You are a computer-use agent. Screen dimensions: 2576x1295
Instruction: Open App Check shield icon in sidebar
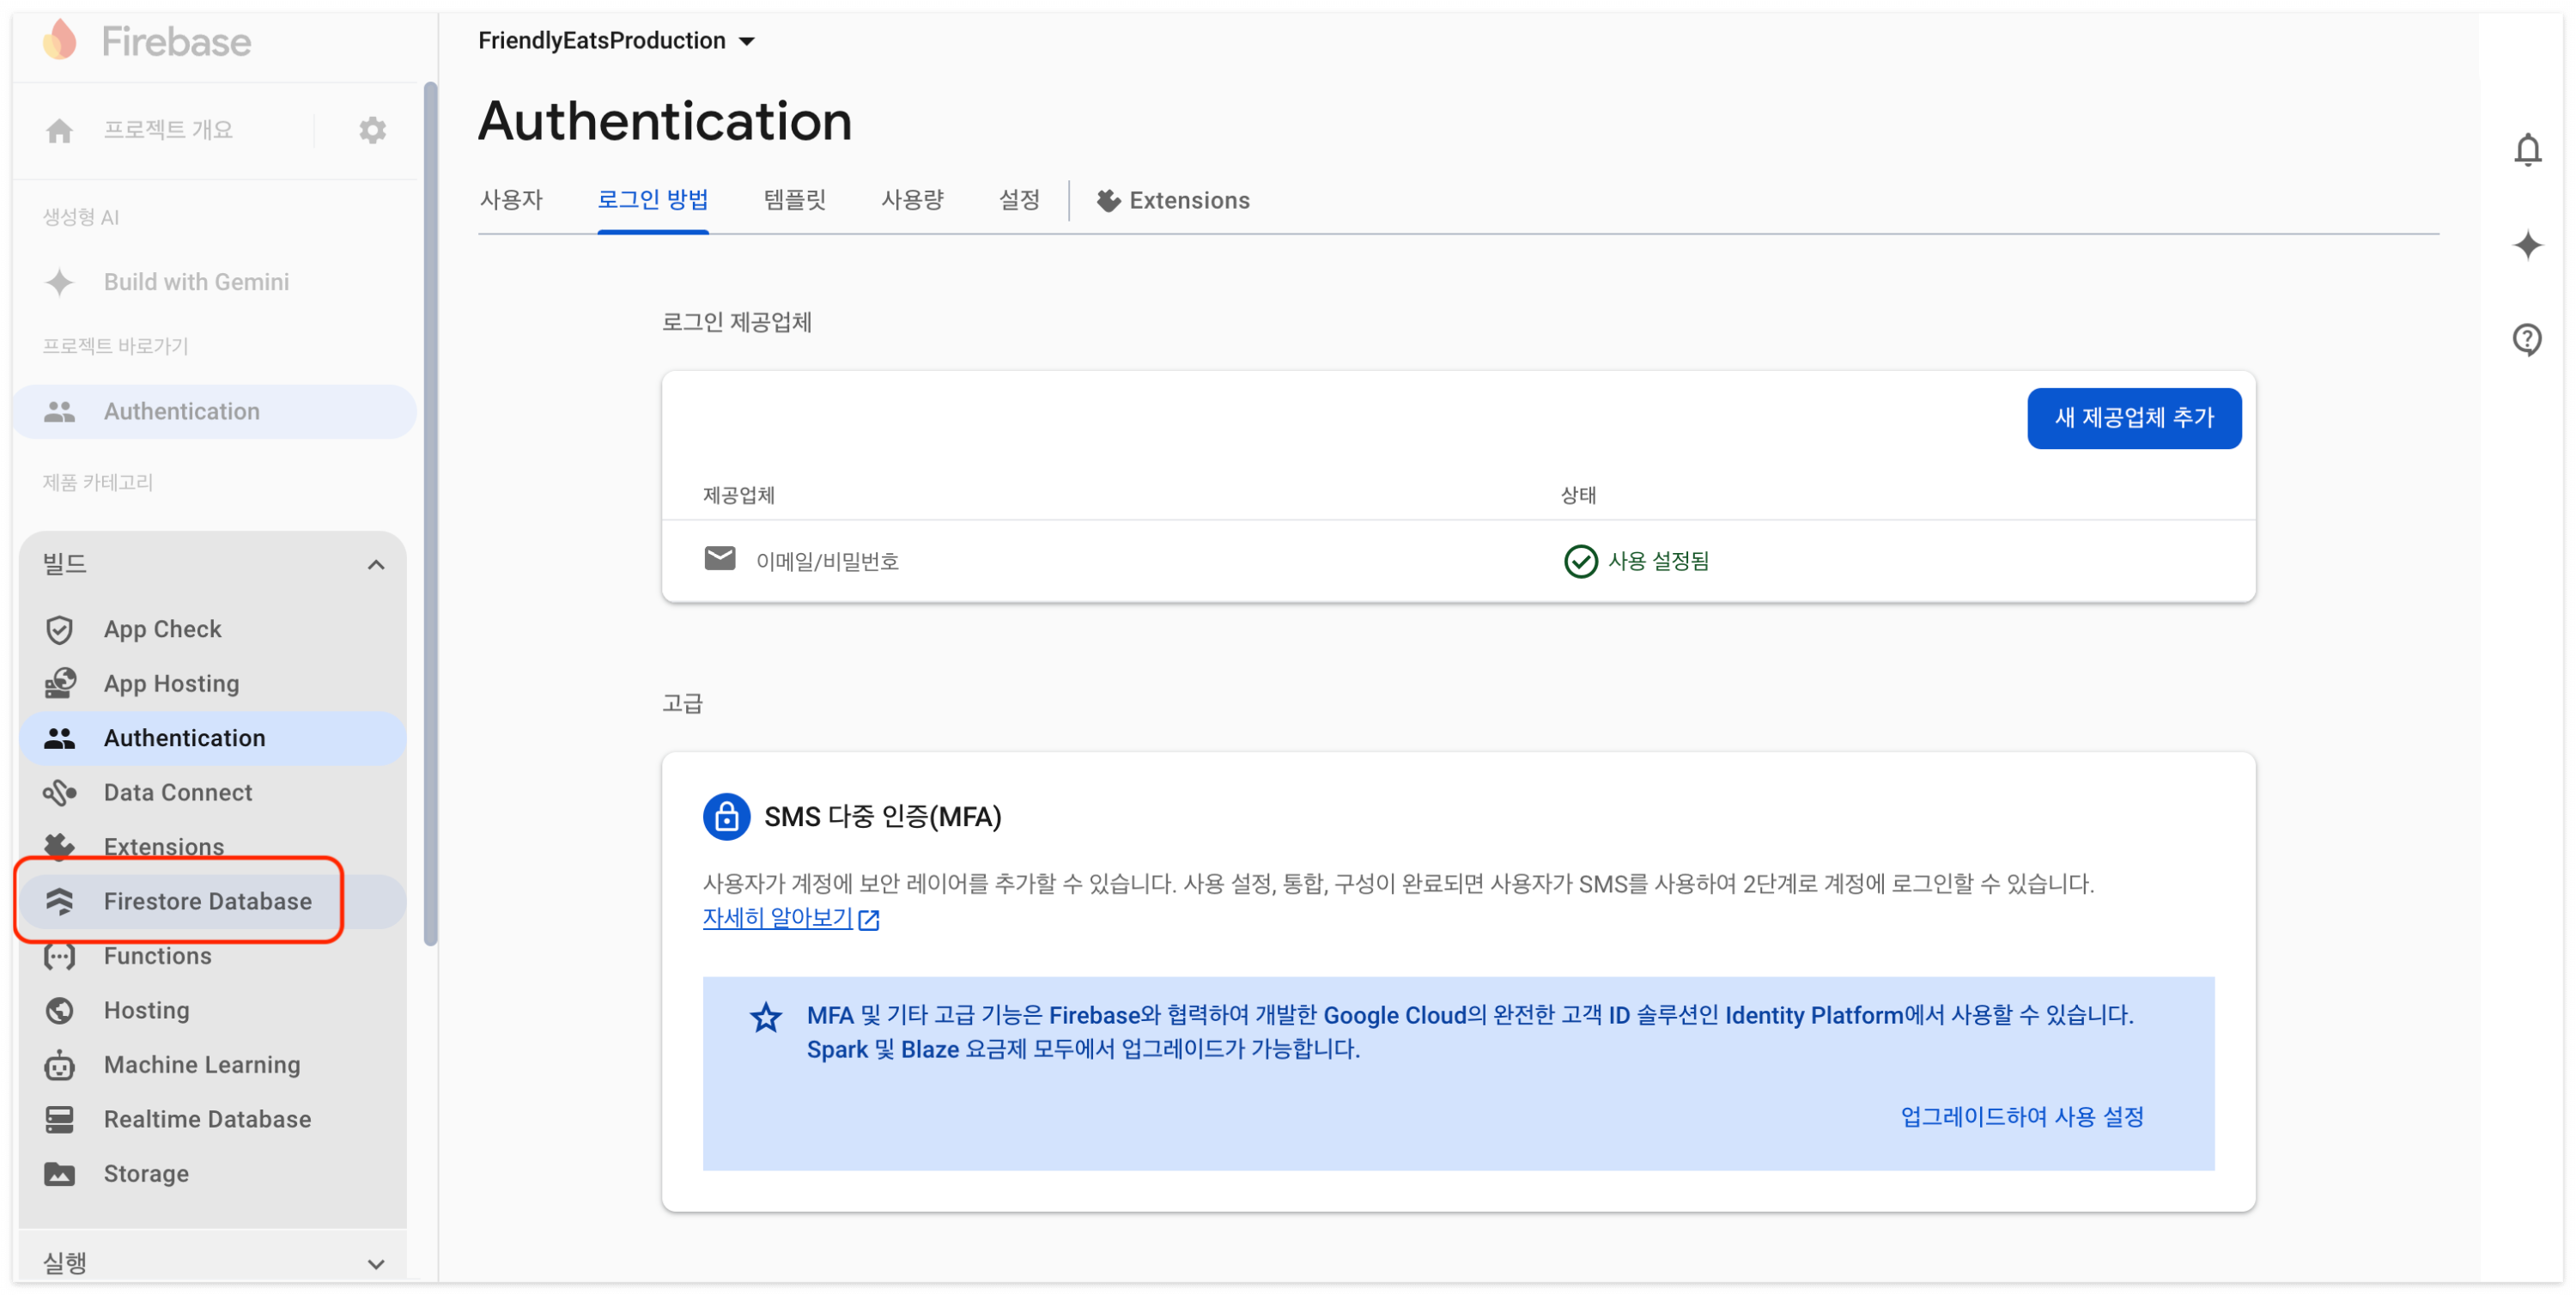point(60,629)
